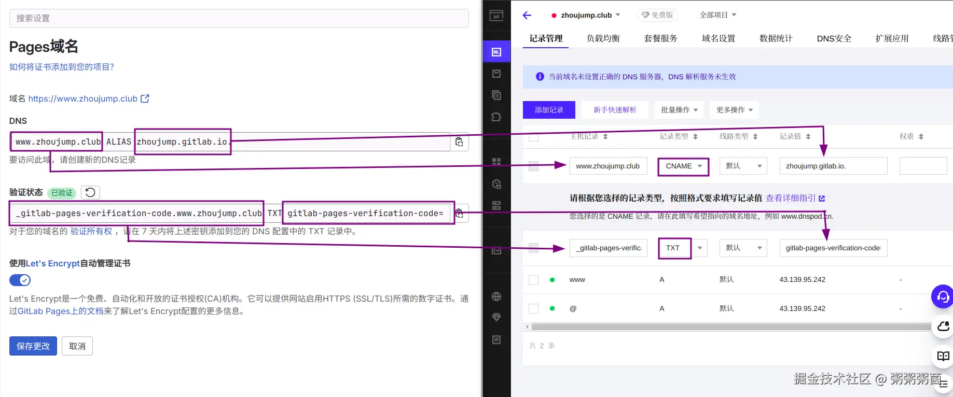Switch to the 记录管理 tab
This screenshot has width=953, height=397.
point(546,38)
